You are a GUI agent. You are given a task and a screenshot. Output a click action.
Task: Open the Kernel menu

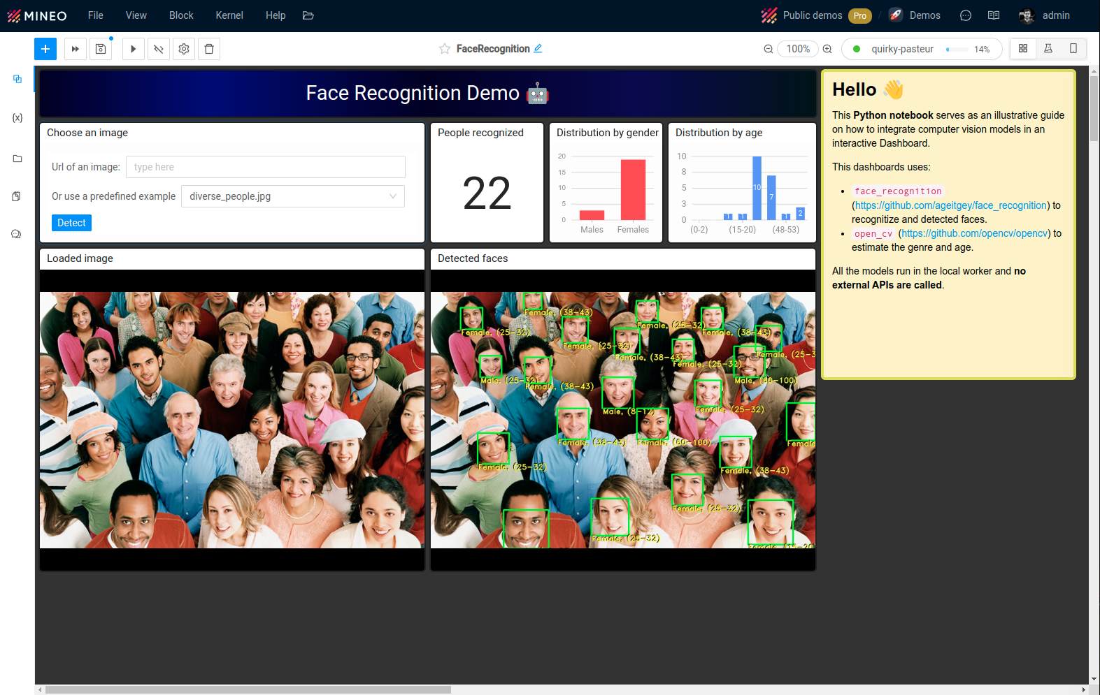coord(229,15)
